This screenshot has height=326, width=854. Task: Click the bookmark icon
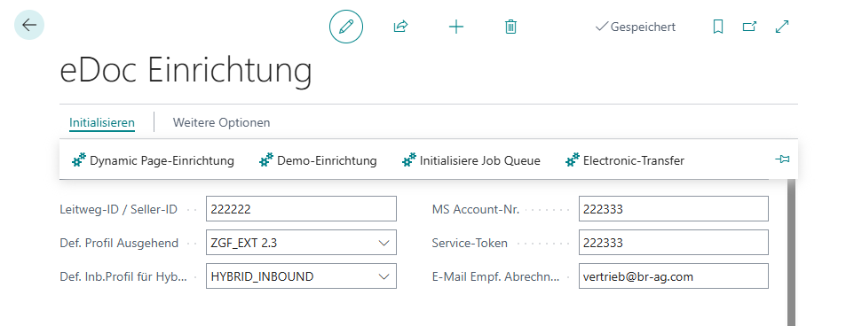(x=718, y=27)
